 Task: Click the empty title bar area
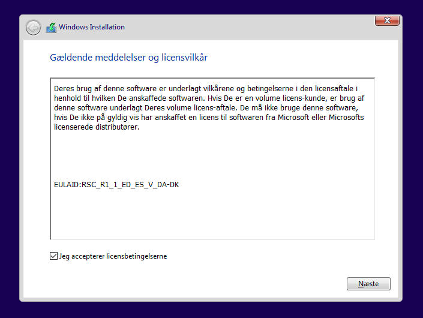pyautogui.click(x=240, y=27)
